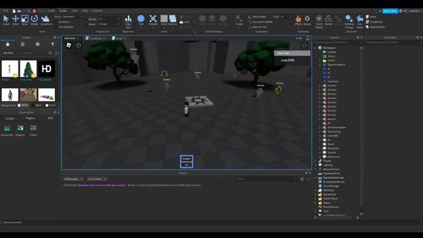Switch to the MODEL ribbon tab
The height and width of the screenshot is (238, 423).
[63, 11]
